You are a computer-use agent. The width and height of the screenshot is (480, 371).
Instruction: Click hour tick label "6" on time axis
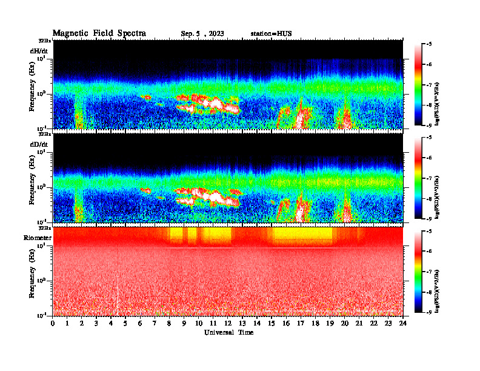(x=140, y=323)
